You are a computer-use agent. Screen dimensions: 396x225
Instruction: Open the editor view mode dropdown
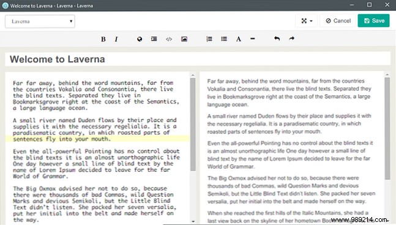307,21
